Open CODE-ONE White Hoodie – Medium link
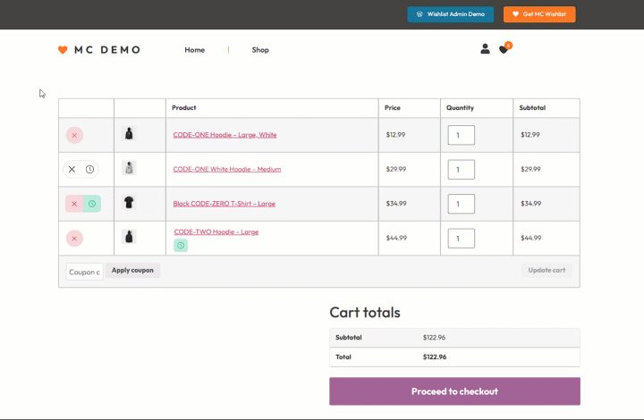644x420 pixels. click(x=227, y=170)
